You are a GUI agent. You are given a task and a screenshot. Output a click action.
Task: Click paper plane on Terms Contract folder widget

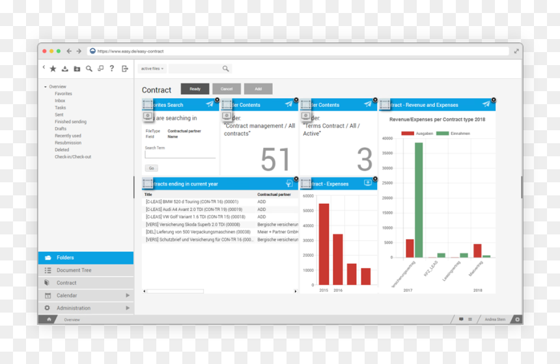point(367,104)
